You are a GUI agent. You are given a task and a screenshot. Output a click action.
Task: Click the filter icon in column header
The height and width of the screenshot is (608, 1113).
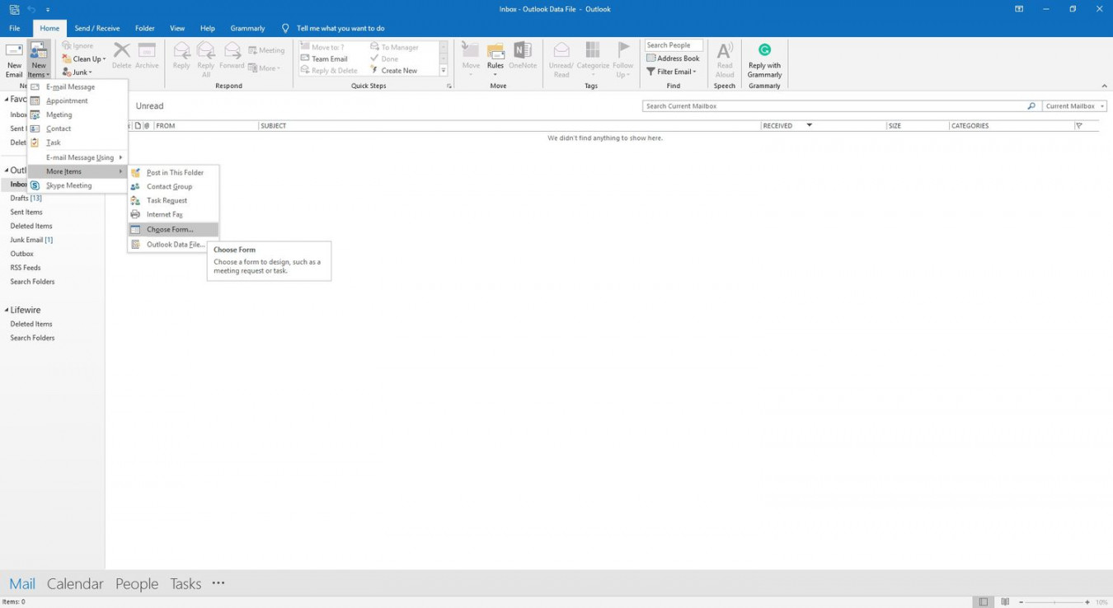click(x=1078, y=126)
